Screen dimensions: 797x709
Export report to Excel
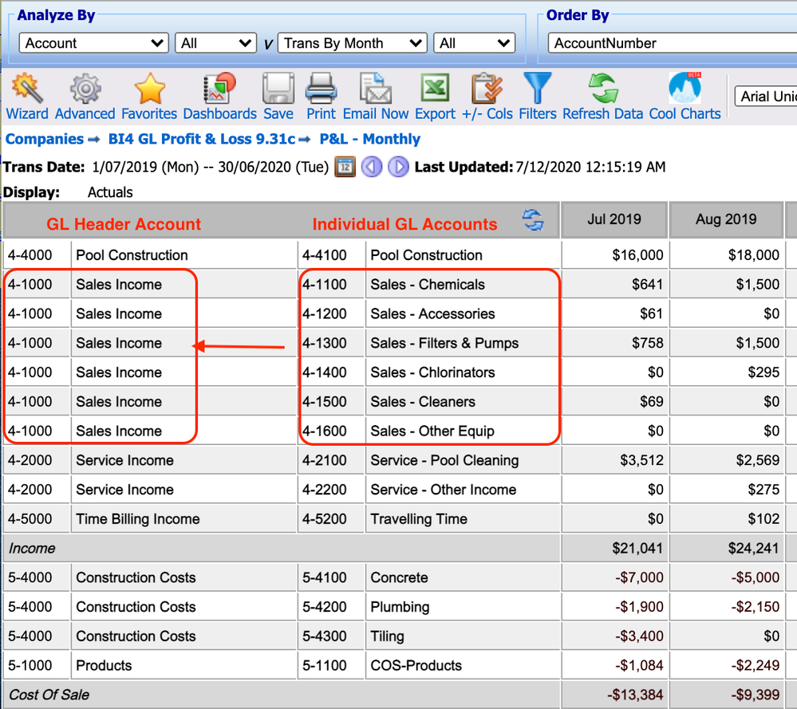435,89
